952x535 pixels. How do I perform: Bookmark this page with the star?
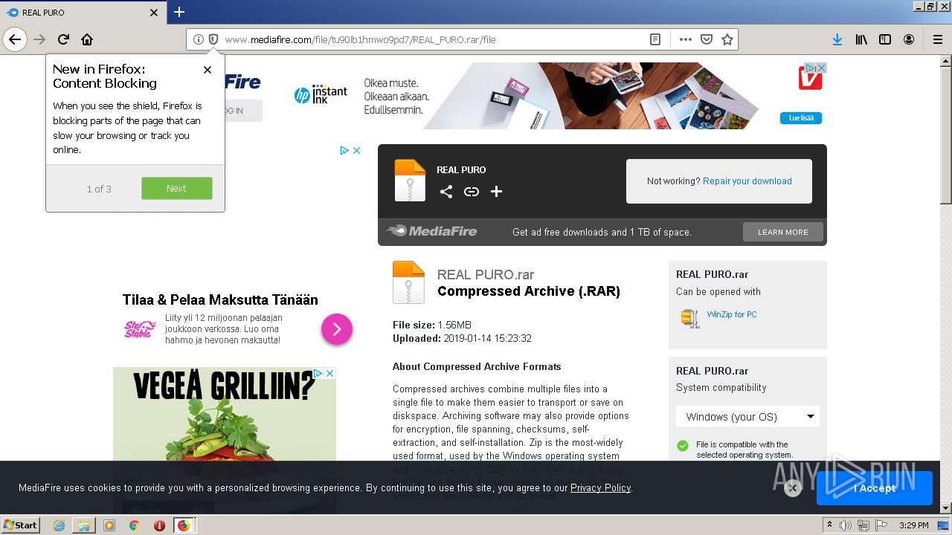coord(727,39)
